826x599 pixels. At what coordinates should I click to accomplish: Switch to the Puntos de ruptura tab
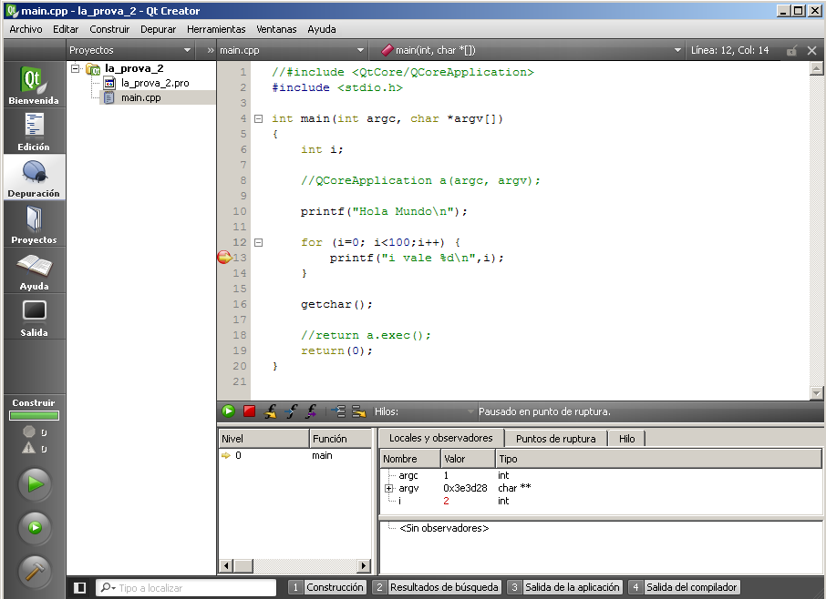click(x=555, y=439)
